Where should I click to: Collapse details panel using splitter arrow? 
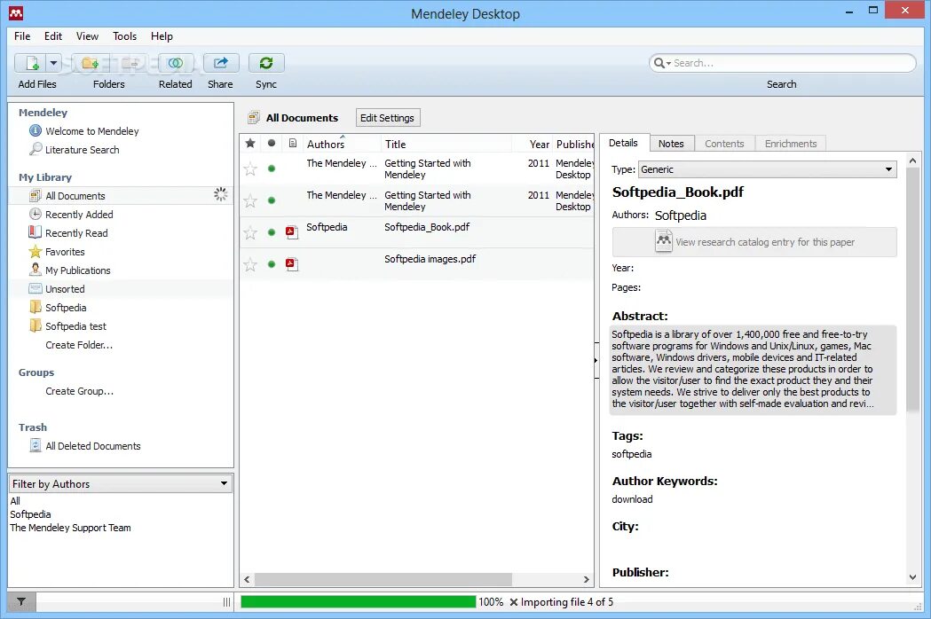tap(596, 360)
